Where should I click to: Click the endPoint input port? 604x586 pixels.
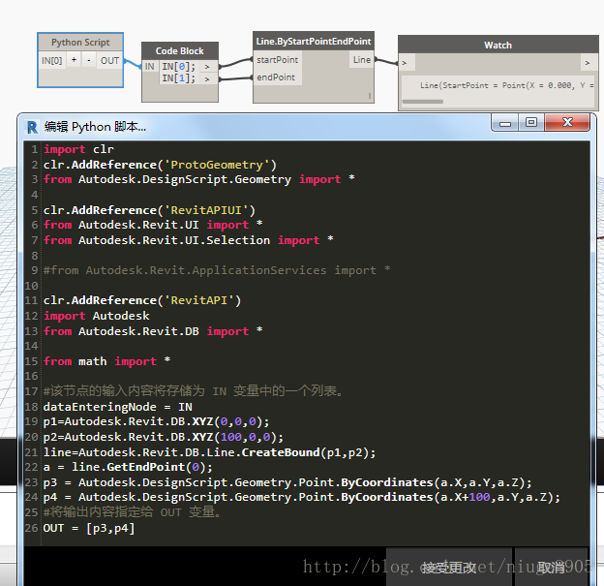pos(276,77)
